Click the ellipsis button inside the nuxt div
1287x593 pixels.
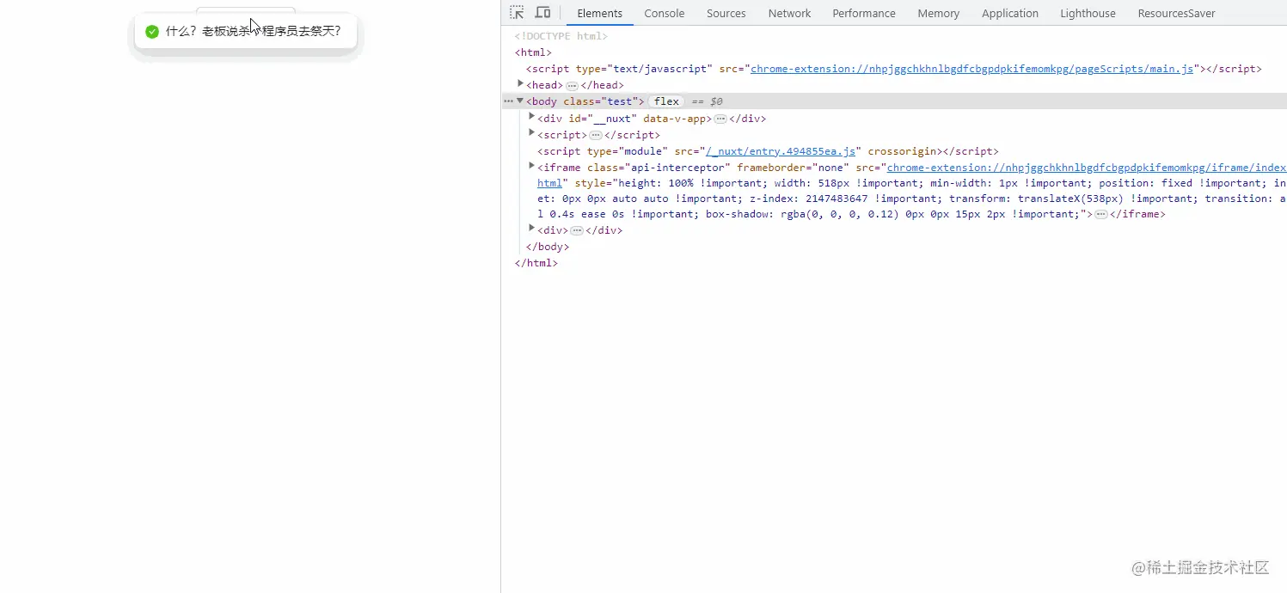[720, 119]
